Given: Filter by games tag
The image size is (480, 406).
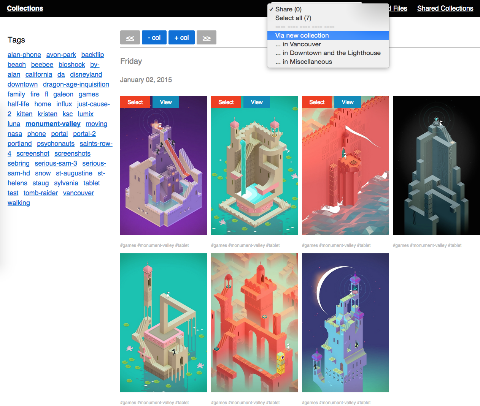Looking at the screenshot, I should coord(89,94).
